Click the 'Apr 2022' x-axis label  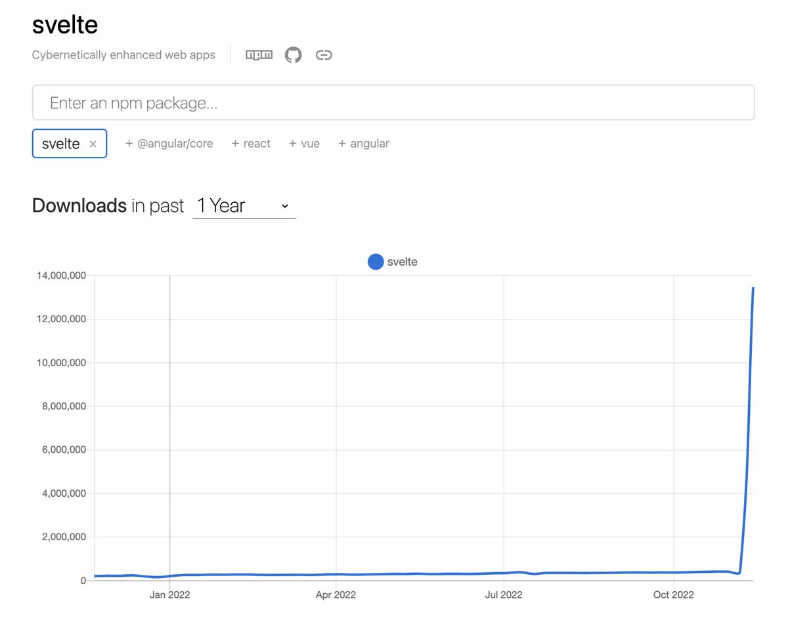click(336, 595)
